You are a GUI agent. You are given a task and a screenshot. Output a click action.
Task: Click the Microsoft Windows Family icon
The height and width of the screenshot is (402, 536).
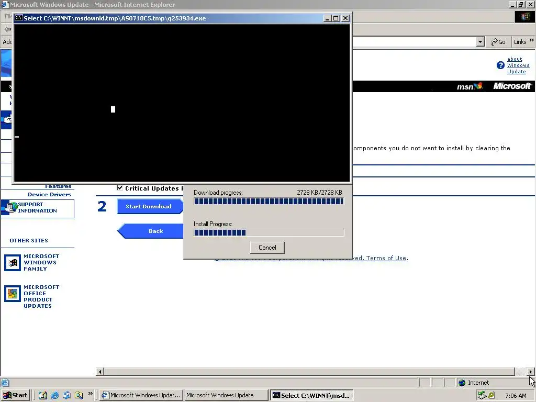[13, 263]
